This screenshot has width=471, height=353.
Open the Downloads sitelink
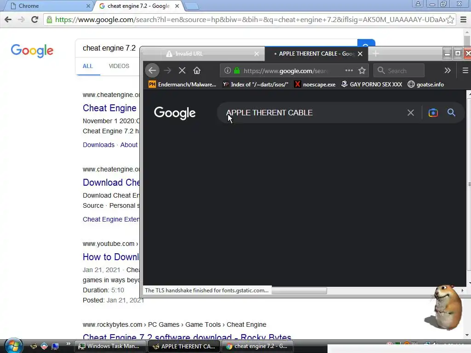[x=98, y=145]
